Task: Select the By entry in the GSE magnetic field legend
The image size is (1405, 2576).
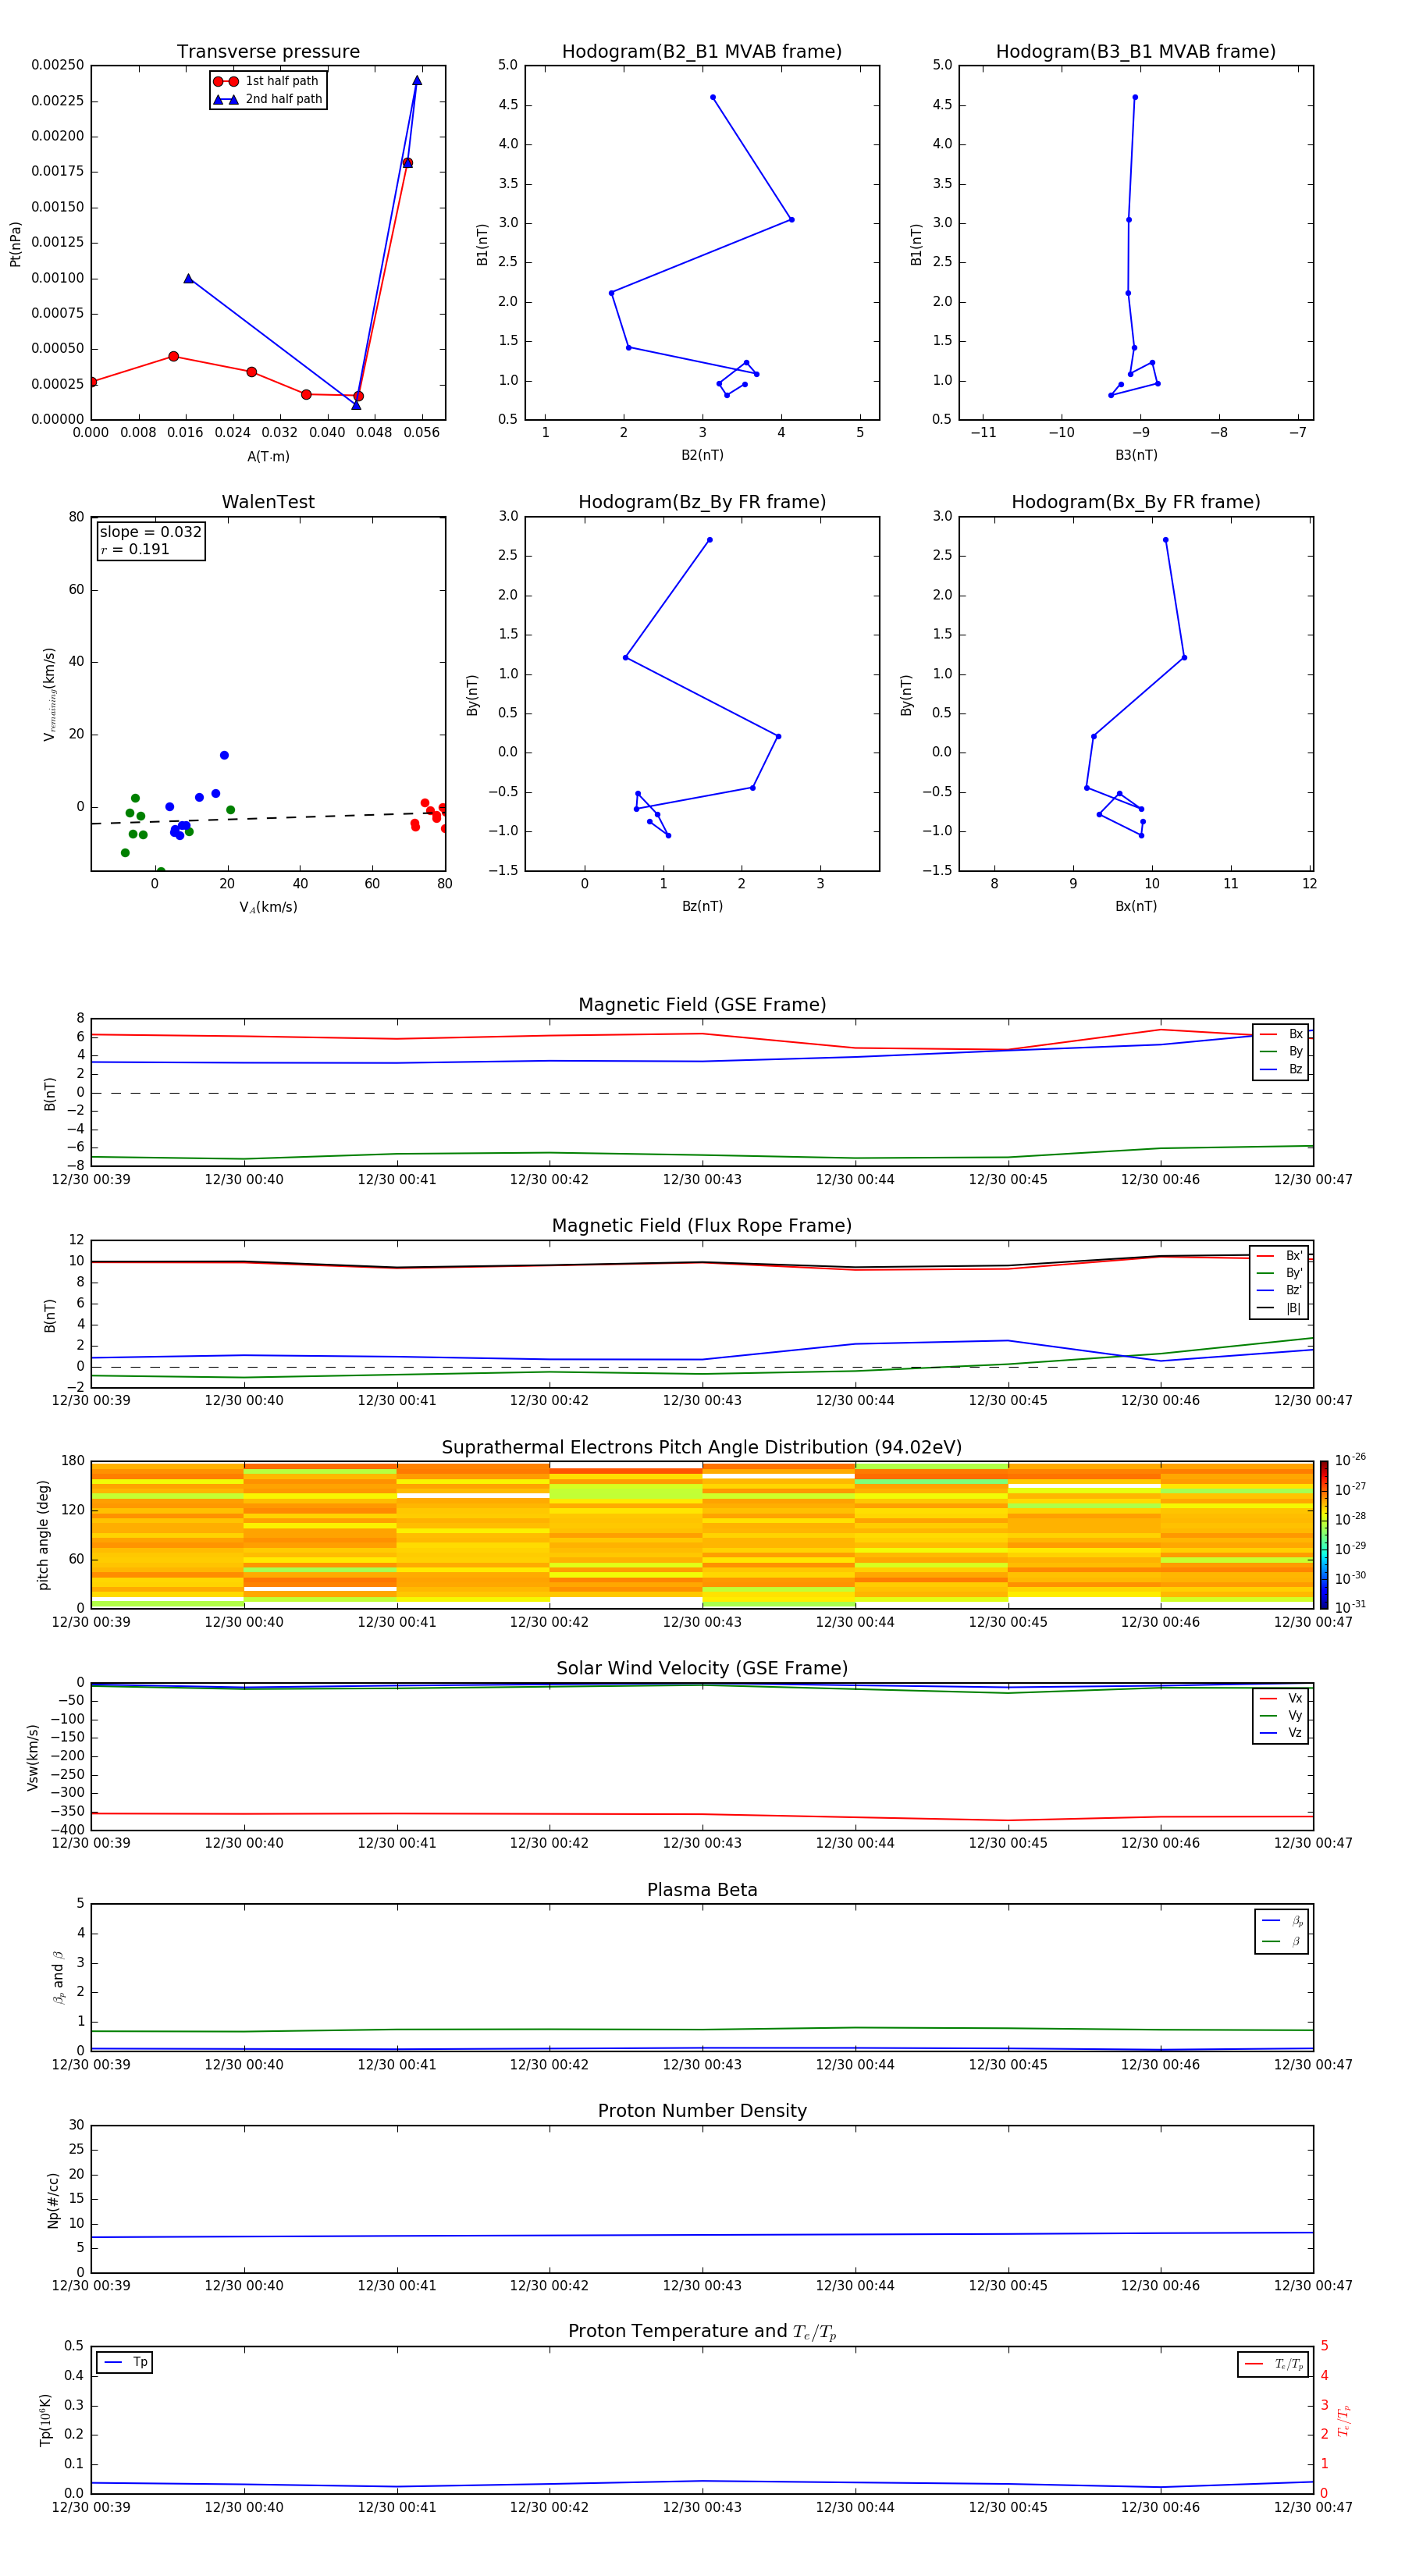Action: pos(1281,1051)
